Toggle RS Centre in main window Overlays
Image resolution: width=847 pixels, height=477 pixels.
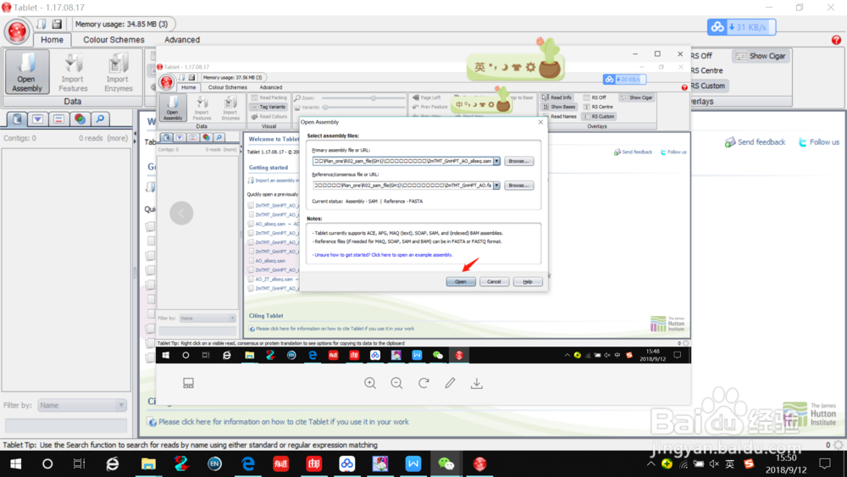(706, 71)
